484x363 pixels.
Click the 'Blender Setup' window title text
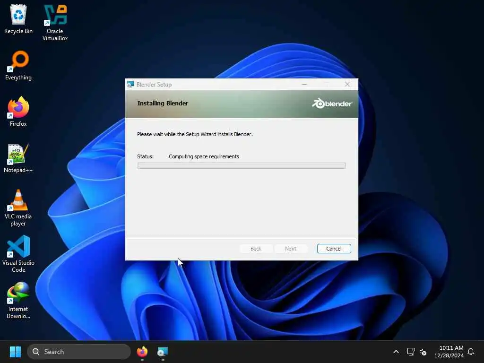(154, 84)
